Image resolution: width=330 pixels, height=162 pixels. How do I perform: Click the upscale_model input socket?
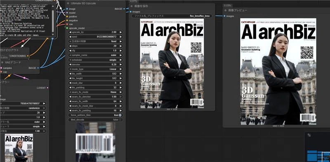[67, 28]
